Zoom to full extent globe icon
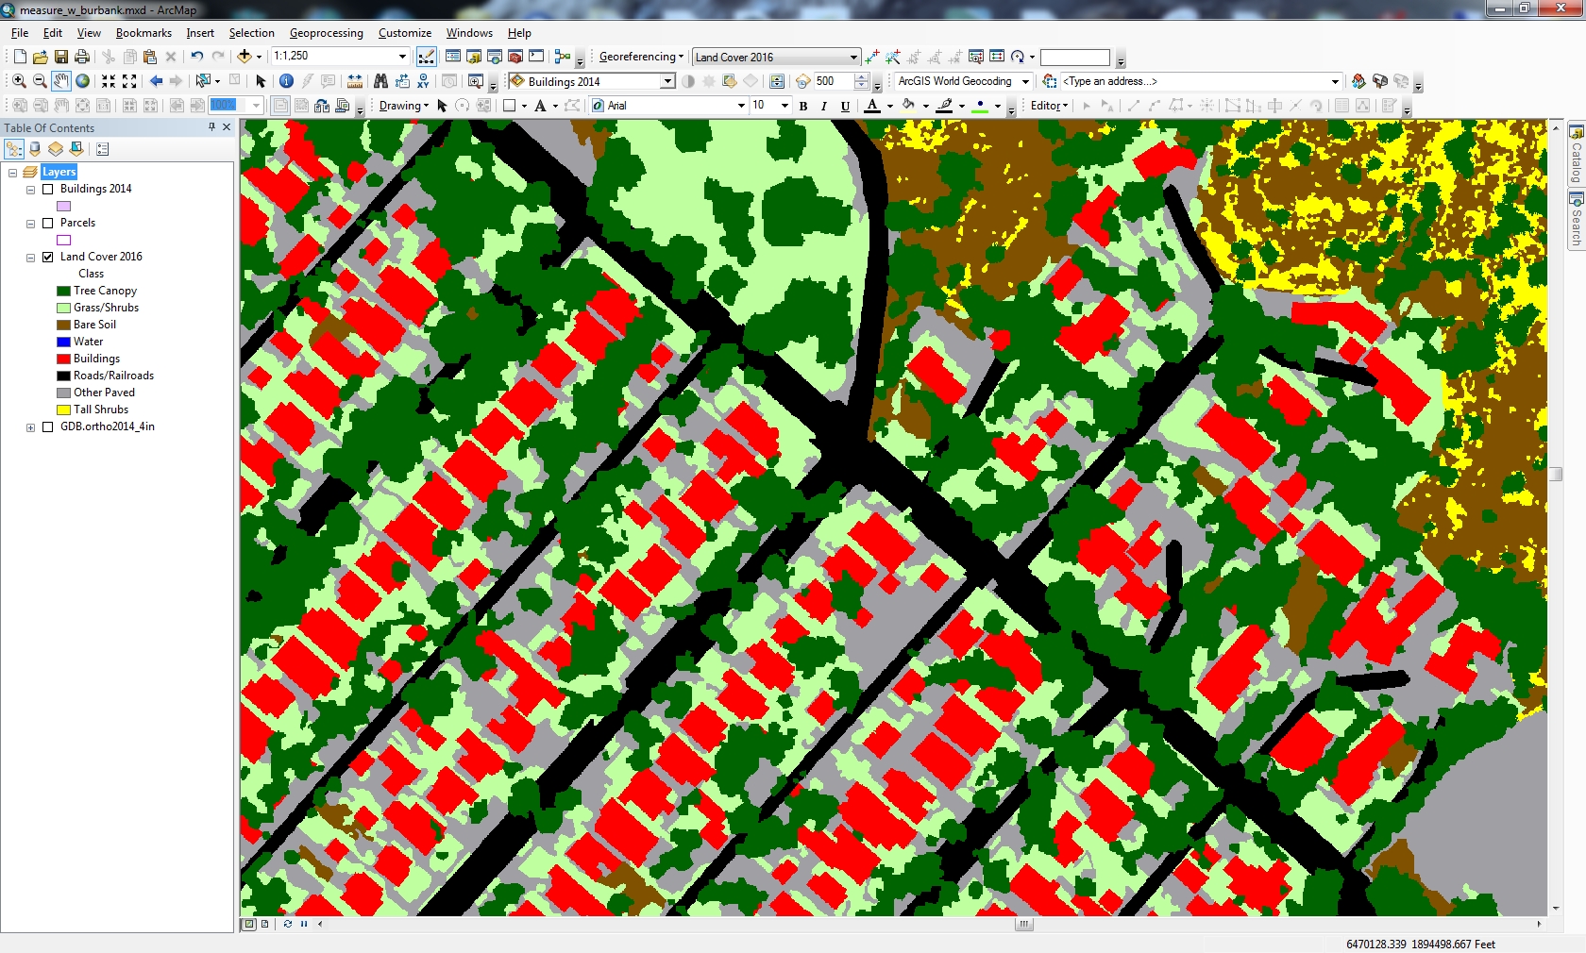 pos(83,81)
